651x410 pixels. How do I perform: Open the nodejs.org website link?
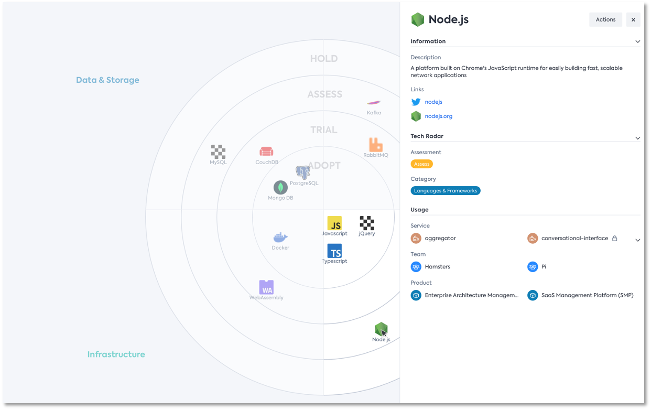pos(439,116)
